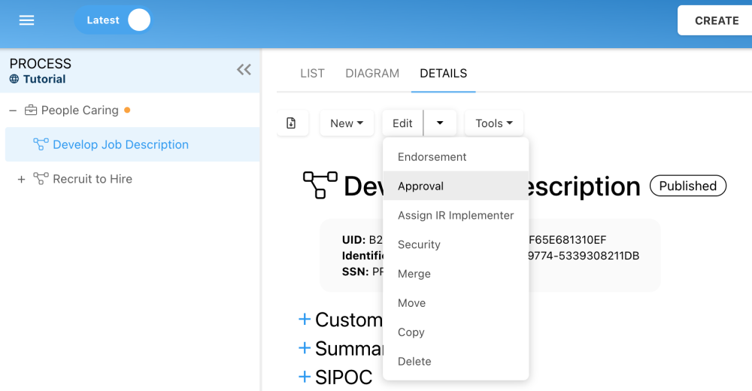Open the Tools dropdown menu
The image size is (752, 391).
(x=494, y=123)
